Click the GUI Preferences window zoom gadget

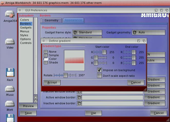(x=162, y=10)
